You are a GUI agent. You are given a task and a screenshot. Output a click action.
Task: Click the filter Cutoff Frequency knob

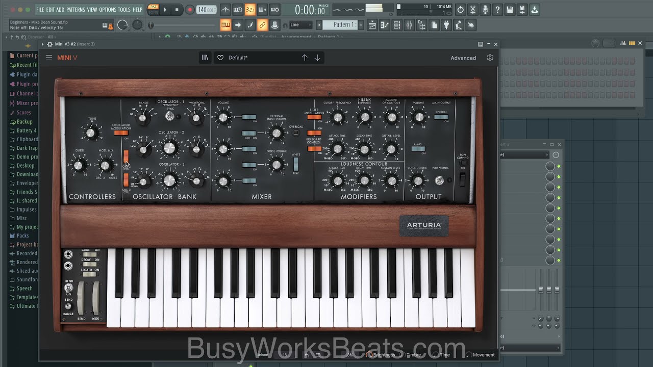coord(337,118)
